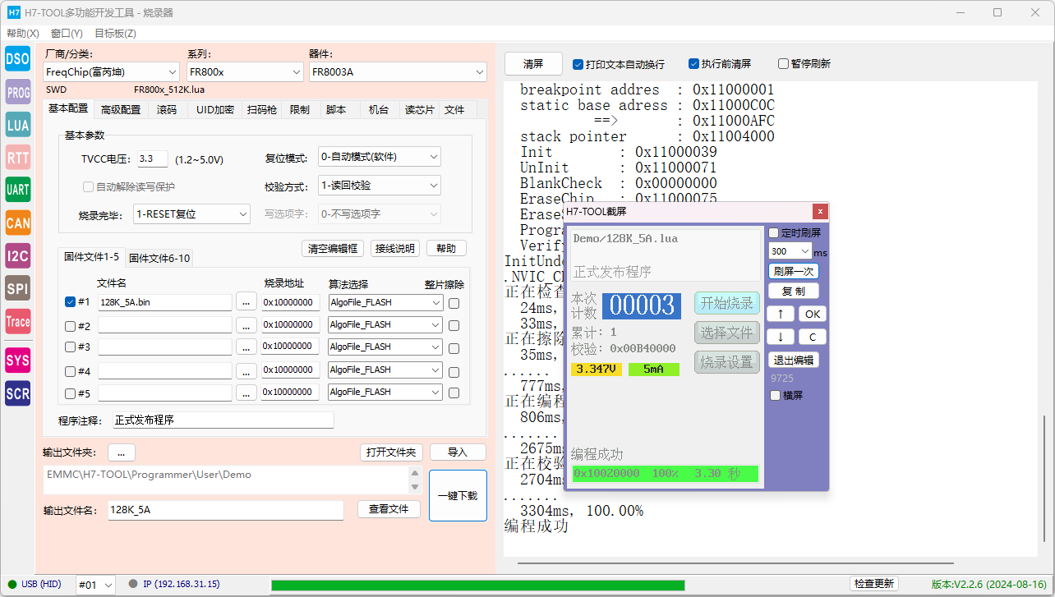Open the 校验方式 dropdown
The height and width of the screenshot is (597, 1055).
point(380,186)
